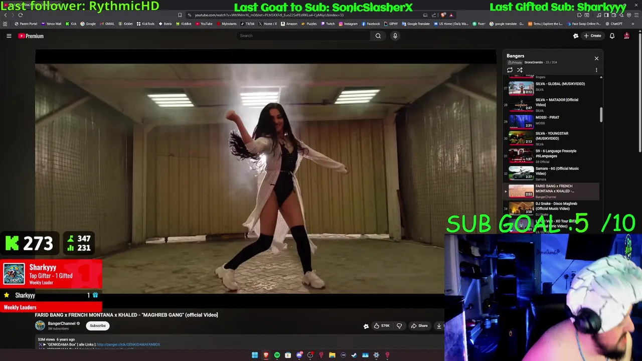Image resolution: width=642 pixels, height=361 pixels.
Task: Toggle shuffle playlist in Bangers panel
Action: (520, 70)
